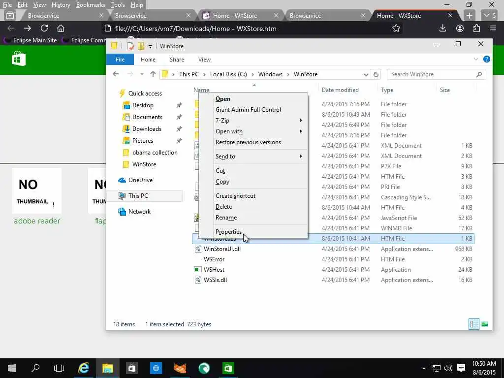Click Windows breadcrumb in address bar

click(x=270, y=74)
